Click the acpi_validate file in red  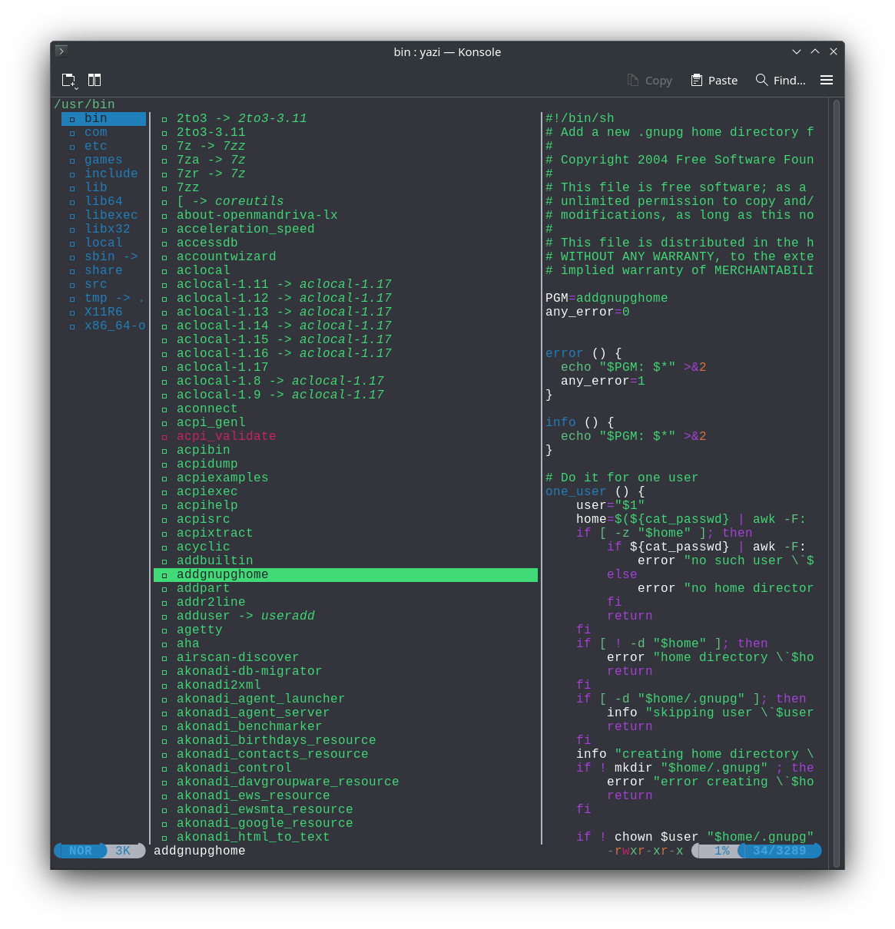pyautogui.click(x=226, y=436)
